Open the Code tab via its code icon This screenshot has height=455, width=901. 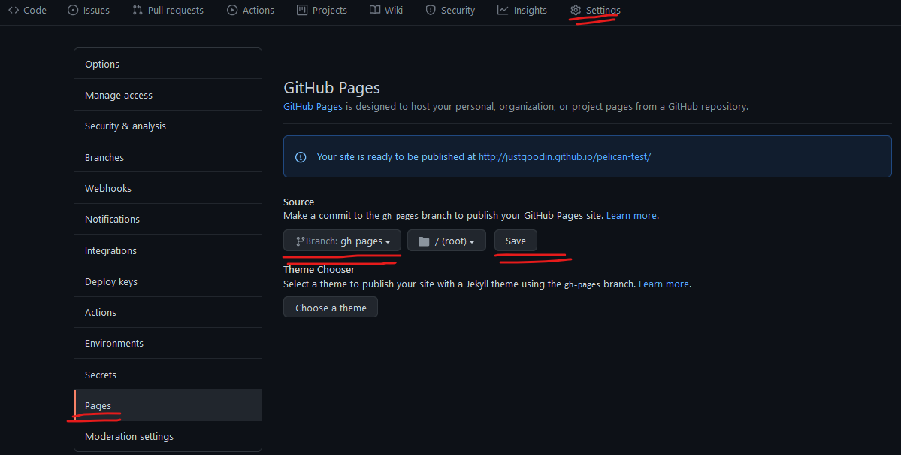(x=13, y=10)
